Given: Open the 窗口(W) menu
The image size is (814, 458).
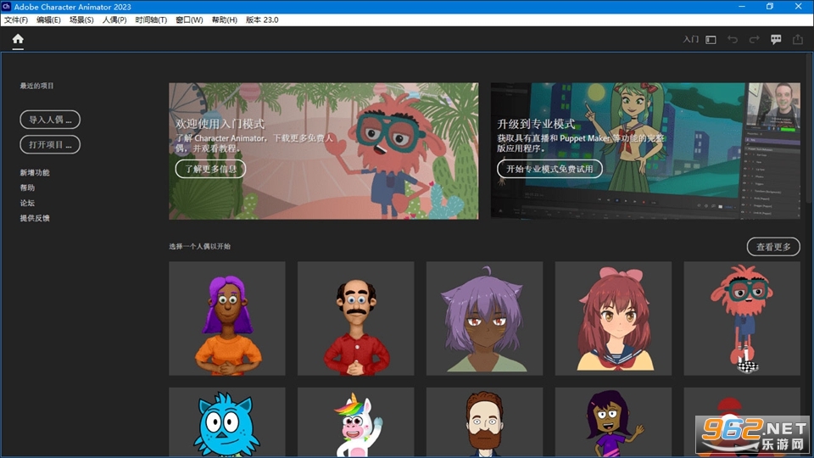Looking at the screenshot, I should click(189, 20).
